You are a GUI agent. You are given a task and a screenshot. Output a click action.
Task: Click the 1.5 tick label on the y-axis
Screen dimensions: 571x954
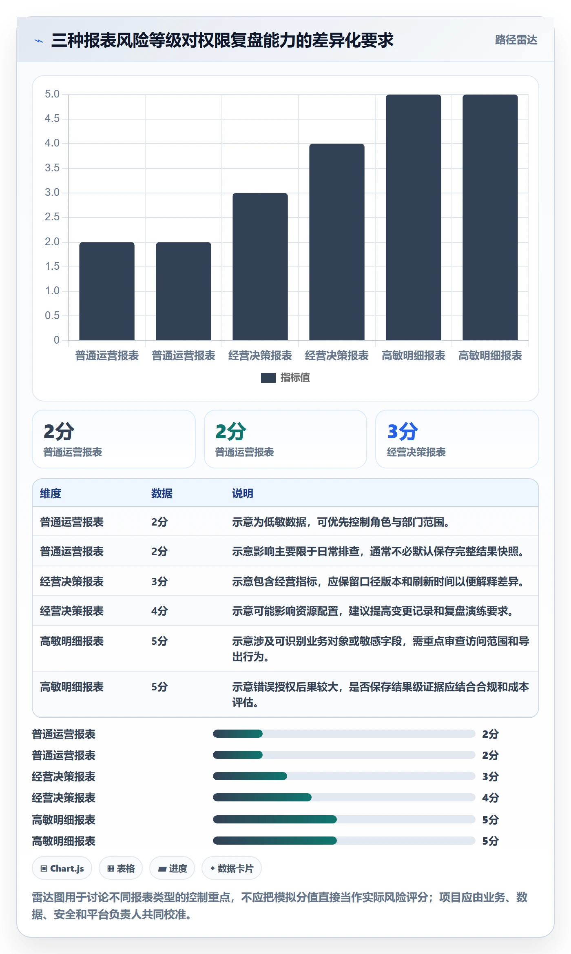click(52, 266)
